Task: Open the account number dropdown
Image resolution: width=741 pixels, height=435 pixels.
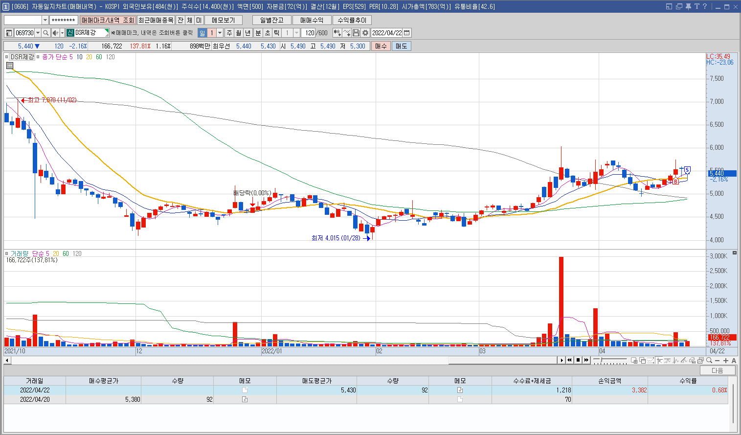Action: click(x=45, y=20)
